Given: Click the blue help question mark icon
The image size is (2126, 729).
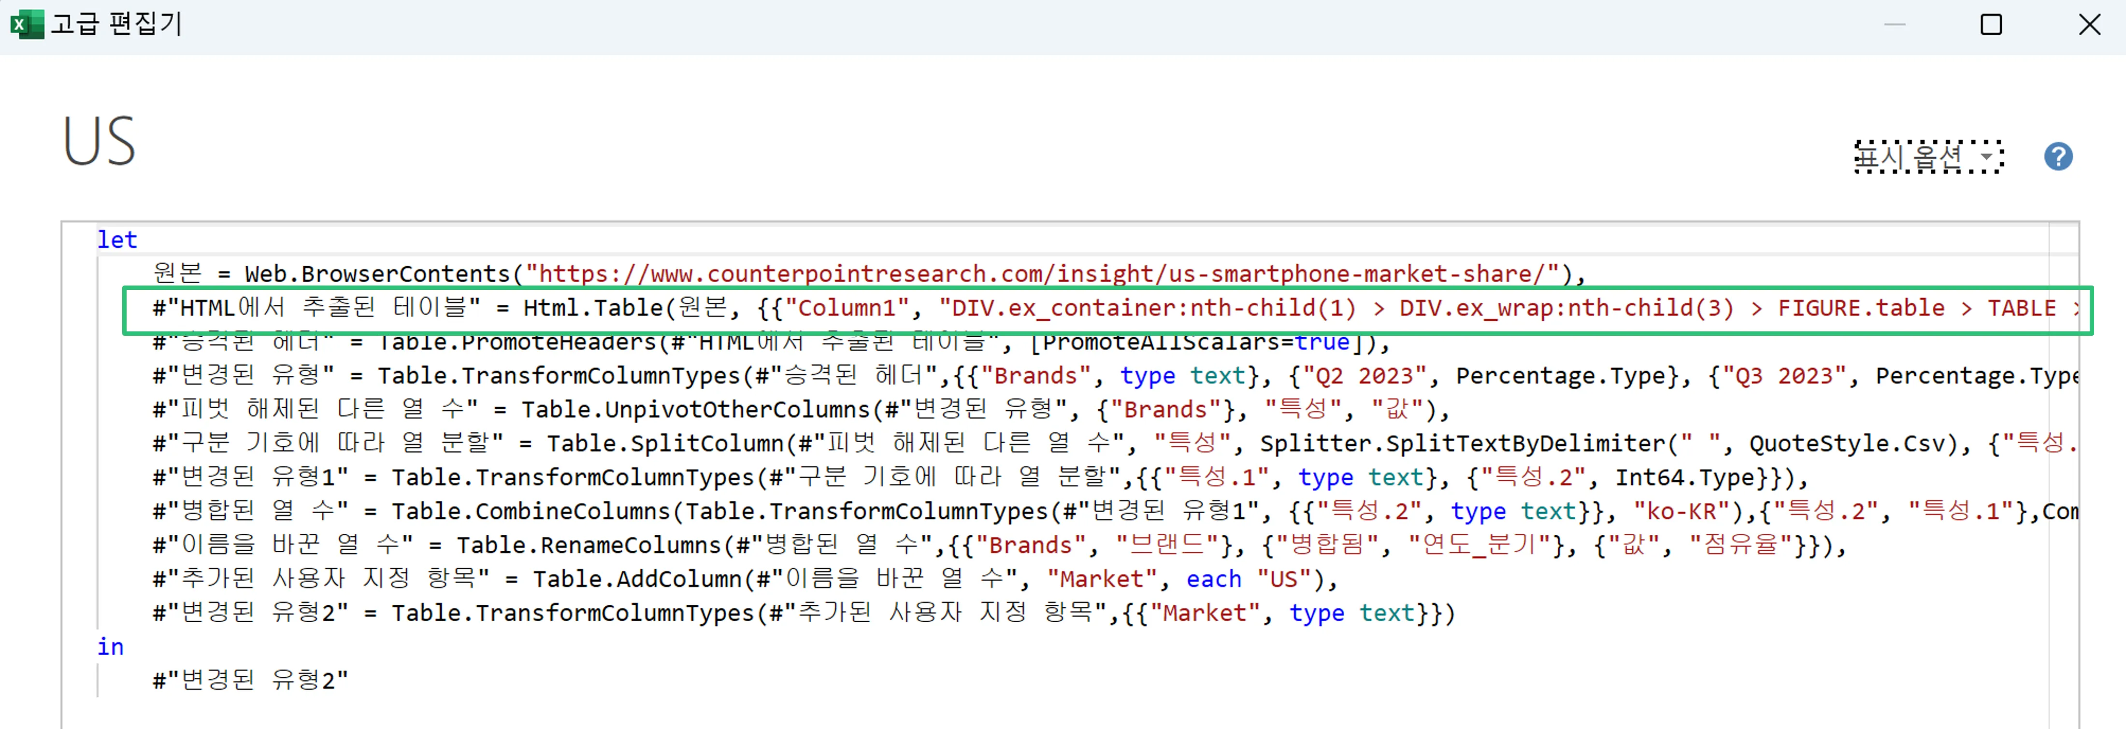Looking at the screenshot, I should pyautogui.click(x=2058, y=157).
